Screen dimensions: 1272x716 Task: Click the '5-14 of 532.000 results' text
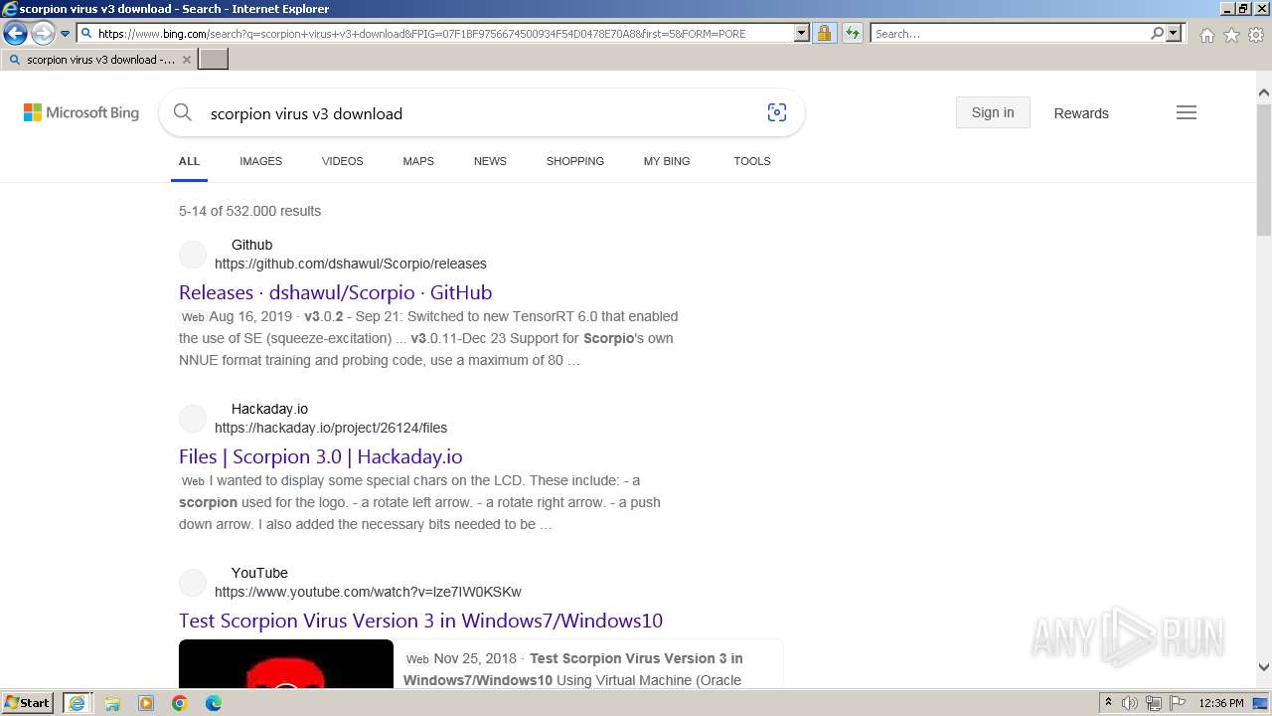(x=249, y=211)
